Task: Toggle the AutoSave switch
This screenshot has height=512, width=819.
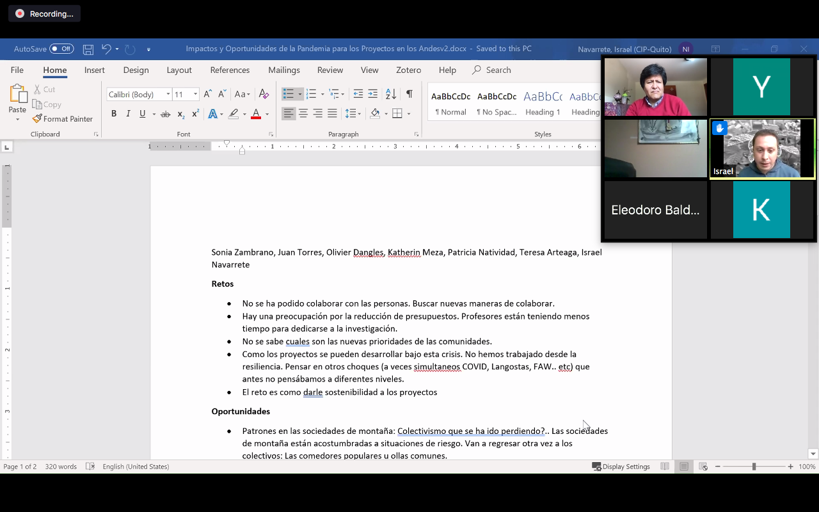Action: [61, 49]
